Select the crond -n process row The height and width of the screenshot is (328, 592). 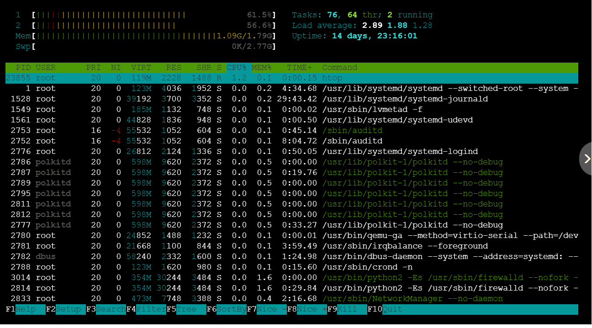(292, 267)
